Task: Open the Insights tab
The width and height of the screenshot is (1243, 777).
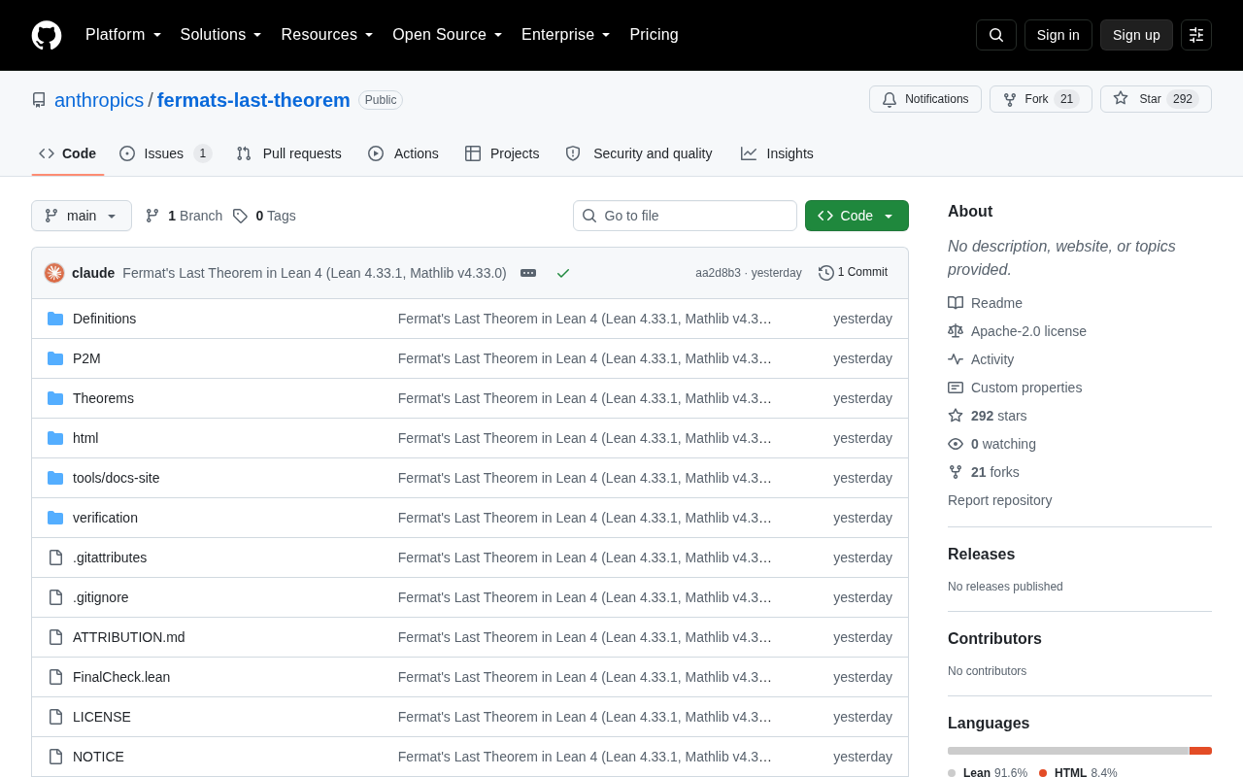Action: (x=777, y=153)
